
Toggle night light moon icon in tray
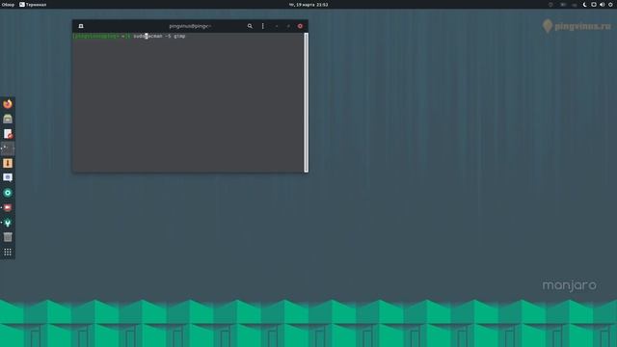click(585, 5)
